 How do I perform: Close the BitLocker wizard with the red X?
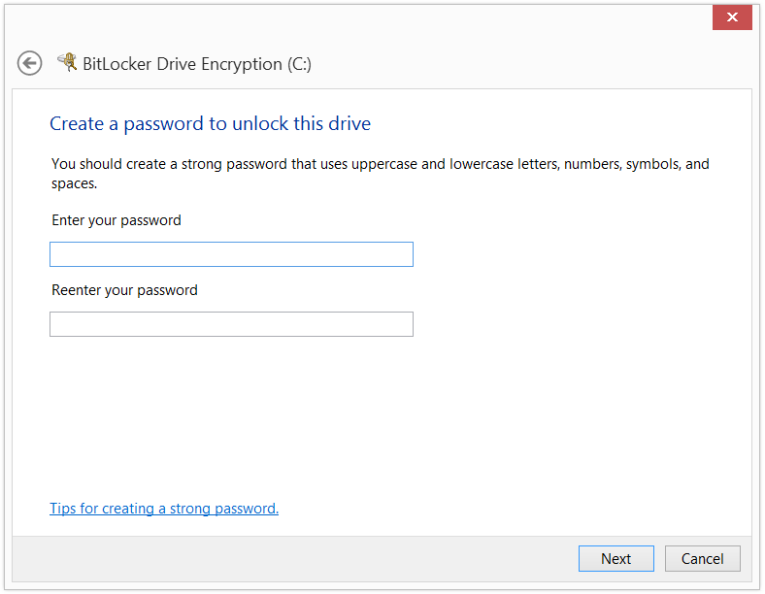click(732, 17)
